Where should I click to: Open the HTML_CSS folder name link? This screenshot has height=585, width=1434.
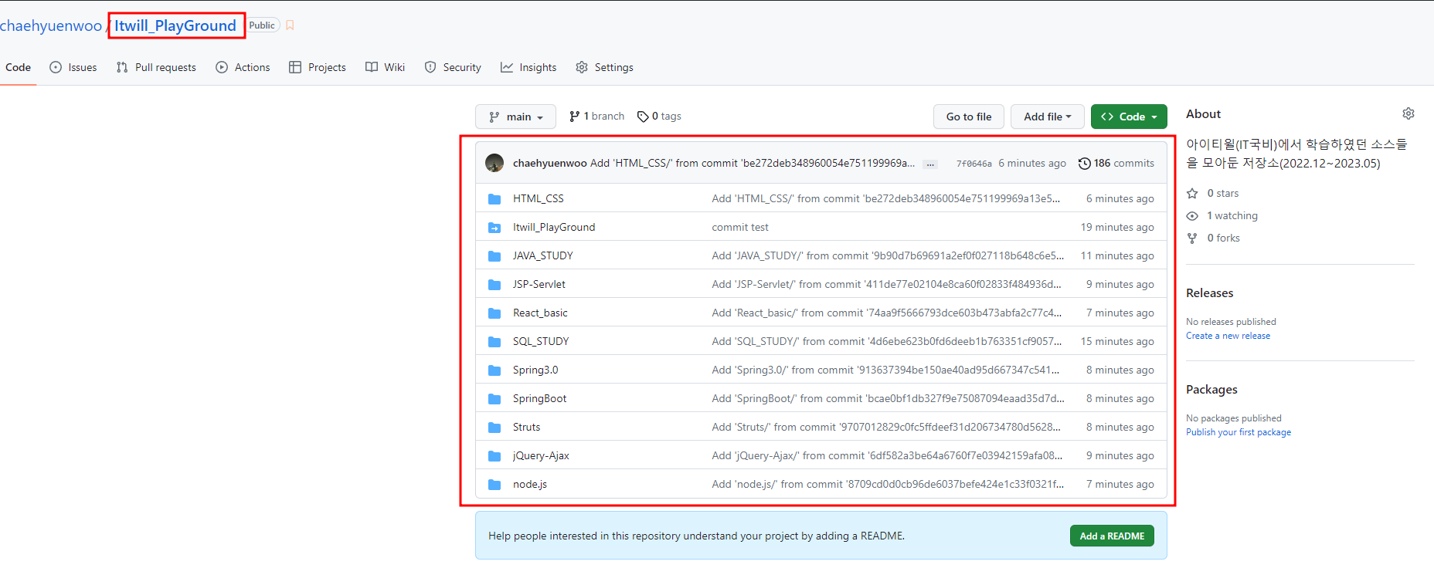[x=539, y=199]
